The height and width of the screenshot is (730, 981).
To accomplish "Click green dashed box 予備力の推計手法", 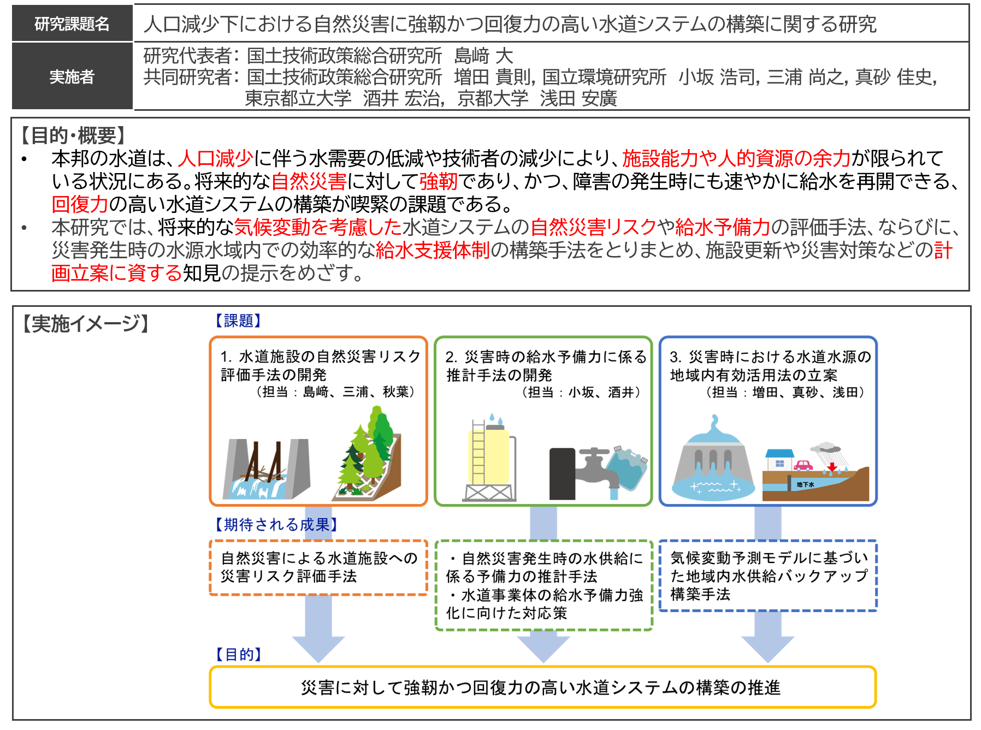I will click(x=543, y=585).
